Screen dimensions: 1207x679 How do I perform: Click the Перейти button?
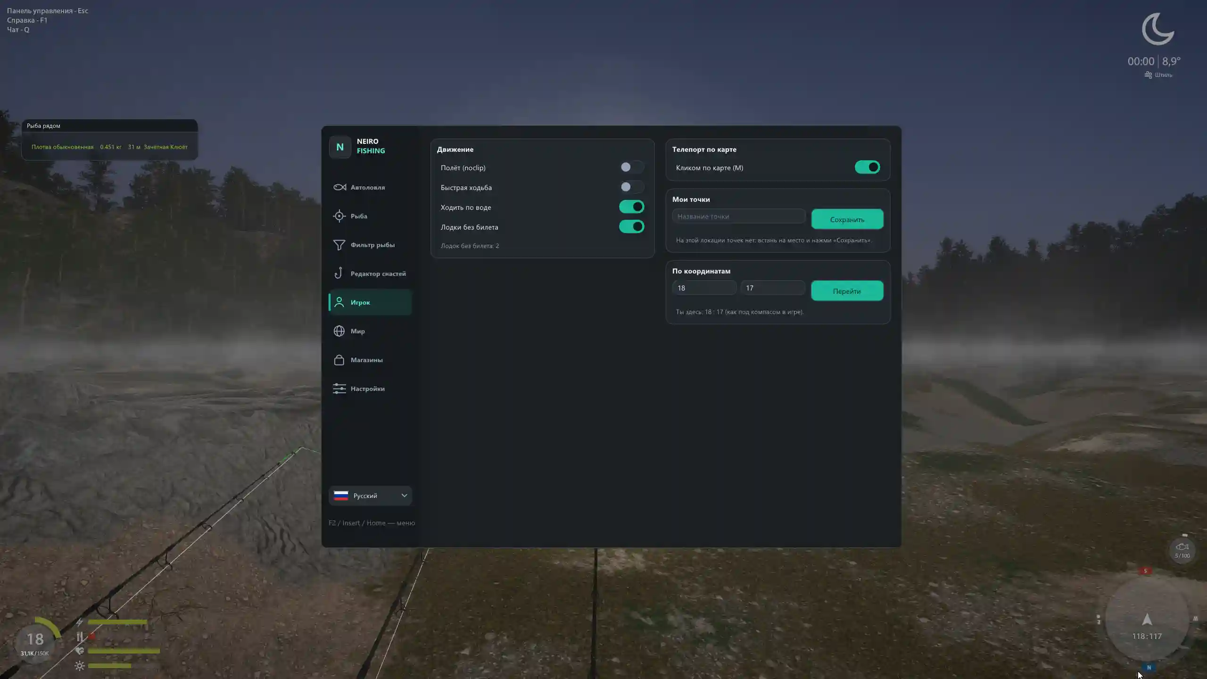[x=847, y=291]
